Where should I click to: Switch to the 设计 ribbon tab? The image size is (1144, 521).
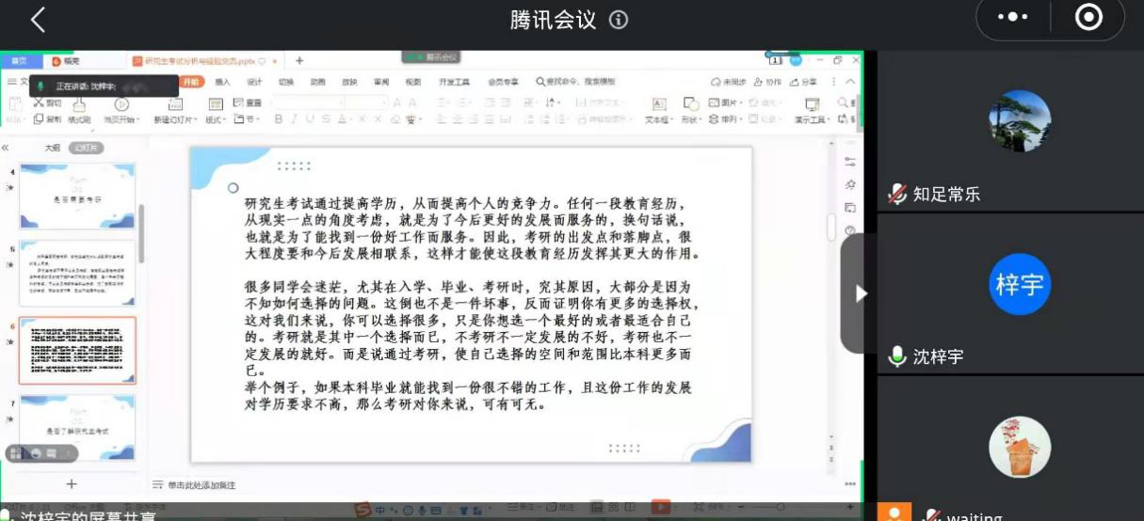pos(254,82)
